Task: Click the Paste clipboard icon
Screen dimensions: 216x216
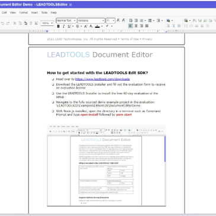Action: click(x=25, y=23)
